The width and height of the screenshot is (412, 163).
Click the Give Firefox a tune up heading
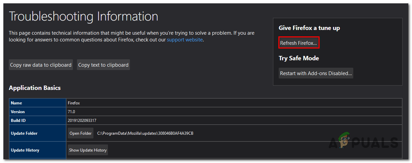coord(309,28)
